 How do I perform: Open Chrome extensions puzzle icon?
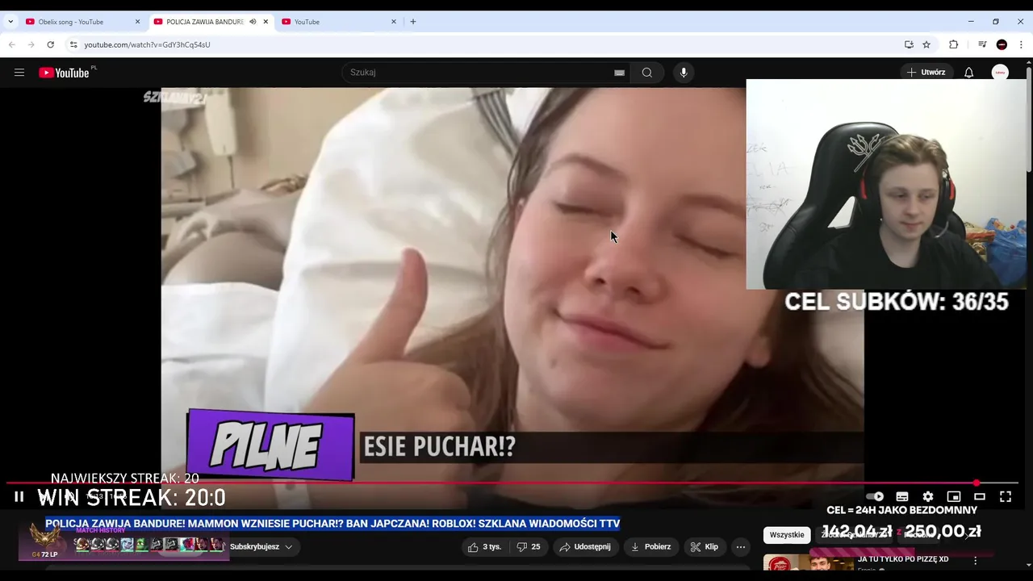point(953,44)
